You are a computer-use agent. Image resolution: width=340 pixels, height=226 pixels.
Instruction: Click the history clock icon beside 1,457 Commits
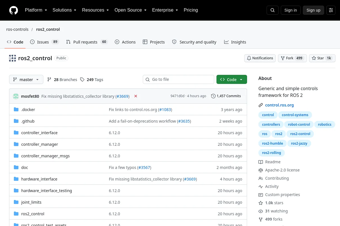point(213,96)
